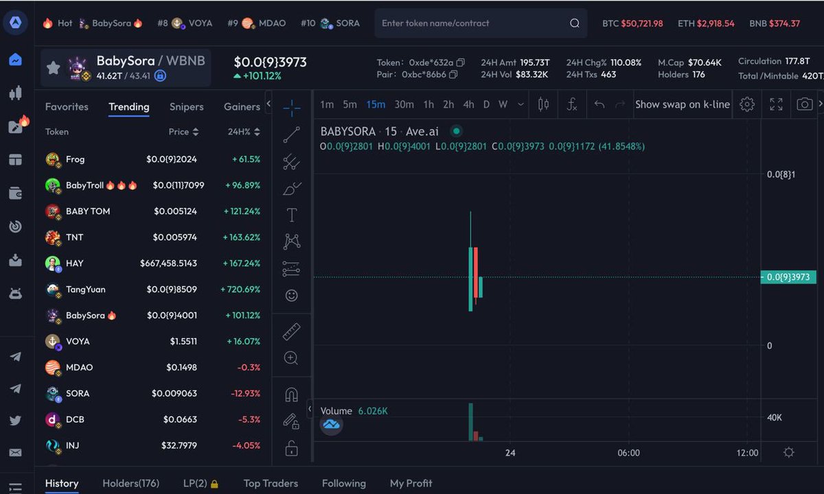Select the emoji sticker tool

click(x=292, y=295)
